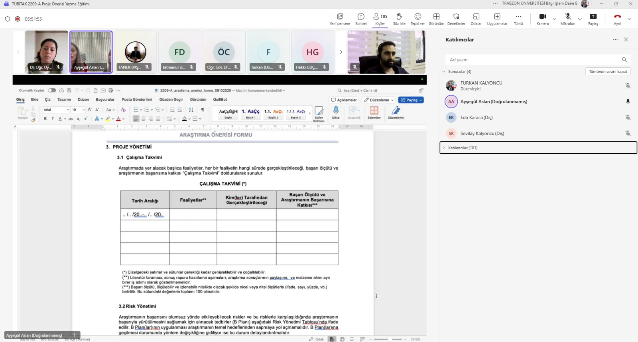Click the Tümünün sesini kapat button
This screenshot has height=342, width=638.
pyautogui.click(x=608, y=72)
